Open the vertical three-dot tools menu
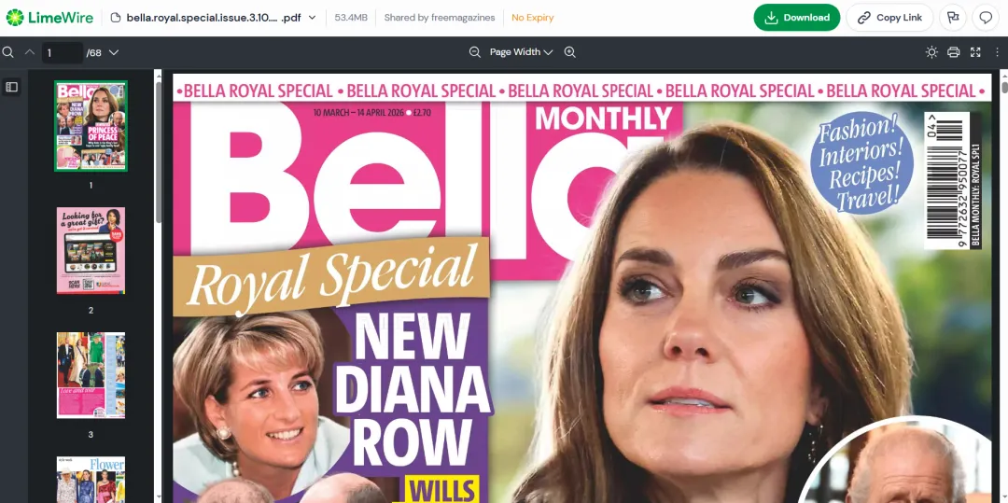 (997, 52)
